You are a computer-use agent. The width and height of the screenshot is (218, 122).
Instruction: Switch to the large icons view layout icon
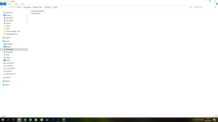coord(216,116)
